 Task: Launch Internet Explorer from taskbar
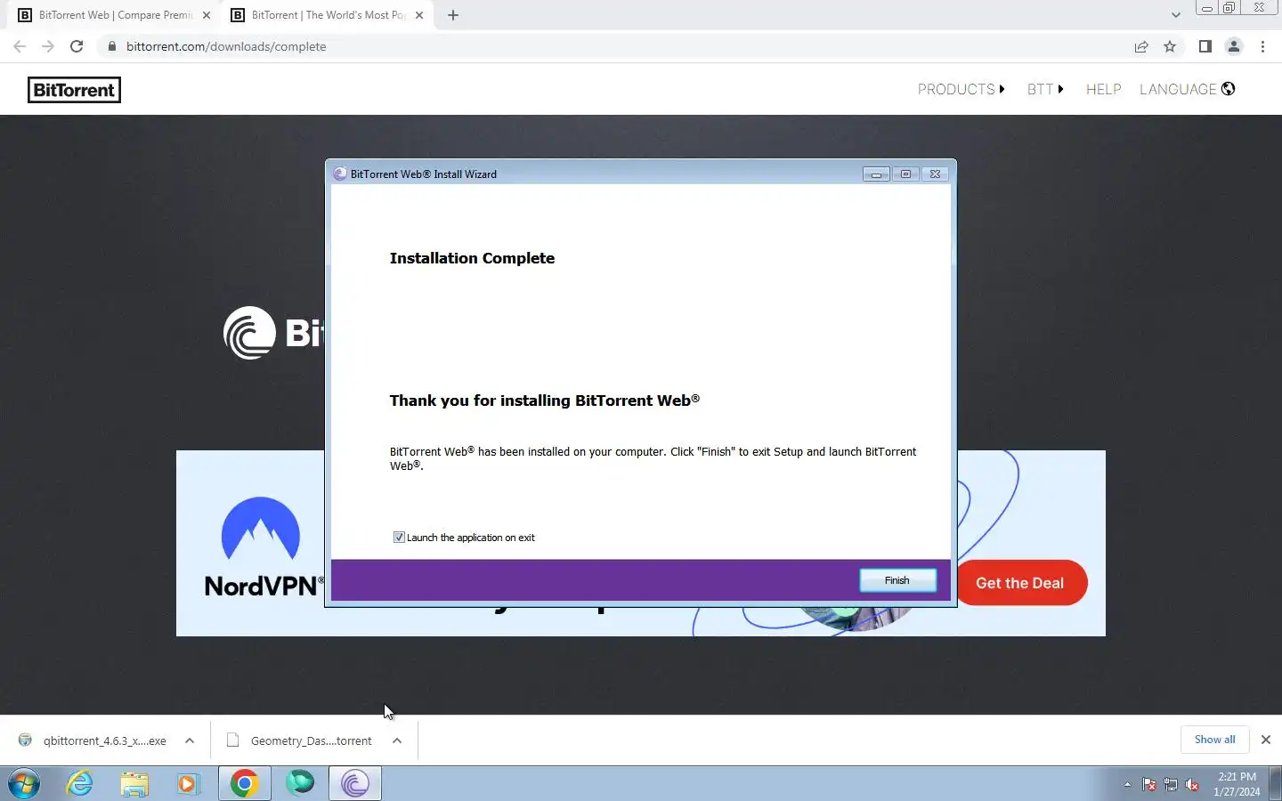click(x=80, y=783)
